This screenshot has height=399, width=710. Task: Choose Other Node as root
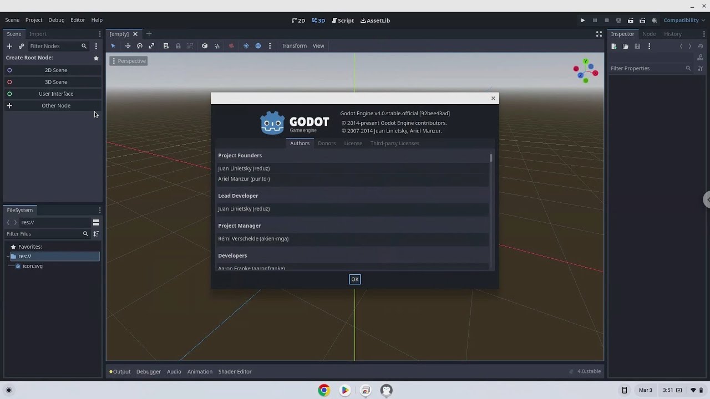pyautogui.click(x=53, y=105)
